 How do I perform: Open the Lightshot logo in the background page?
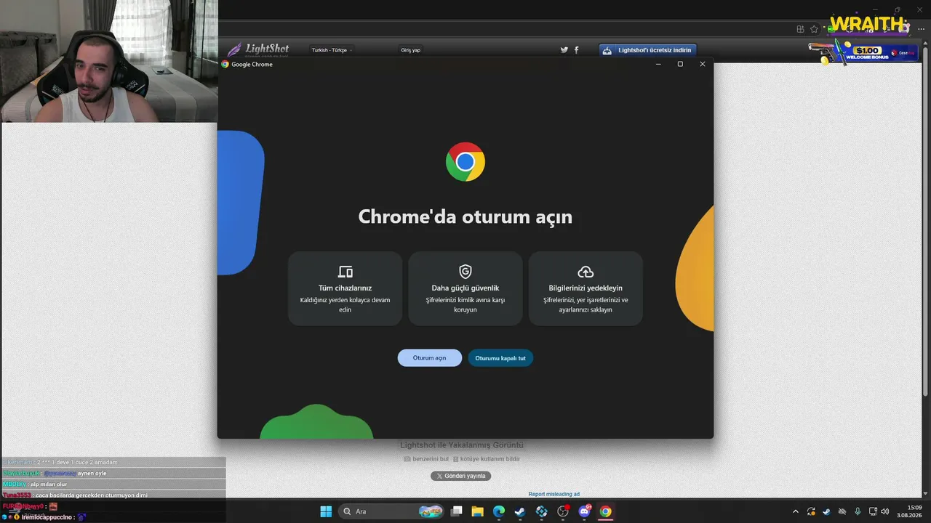click(x=258, y=49)
